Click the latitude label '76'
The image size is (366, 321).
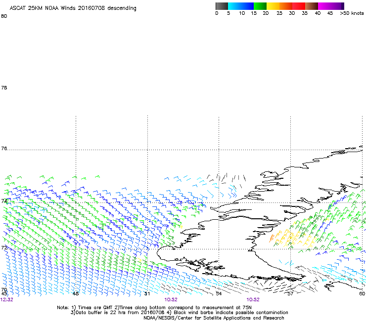click(4, 149)
